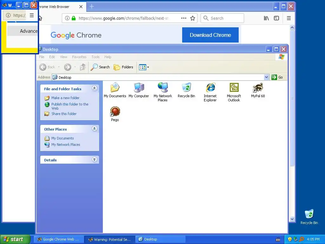Image resolution: width=325 pixels, height=244 pixels.
Task: Bookmark this page with star icon
Action: pyautogui.click(x=193, y=18)
